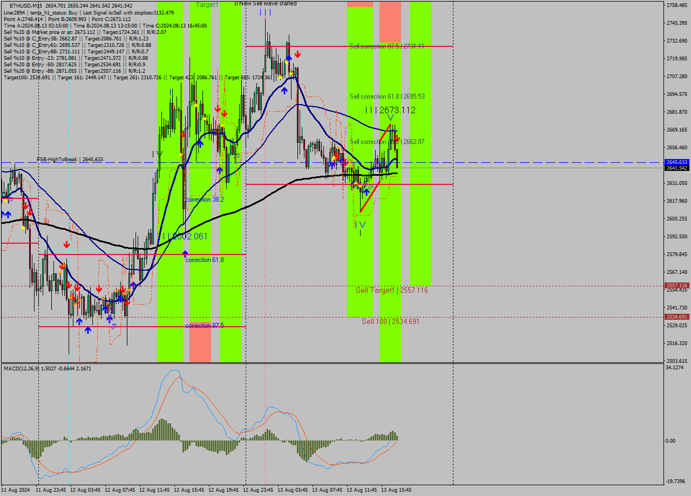Click the red down arrow sell signal beside 2662.87 label
The height and width of the screenshot is (496, 691).
[397, 137]
